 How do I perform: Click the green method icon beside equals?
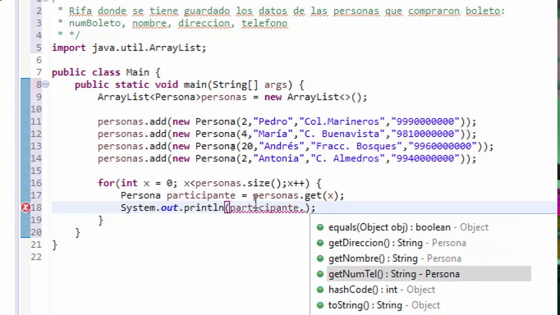click(320, 227)
